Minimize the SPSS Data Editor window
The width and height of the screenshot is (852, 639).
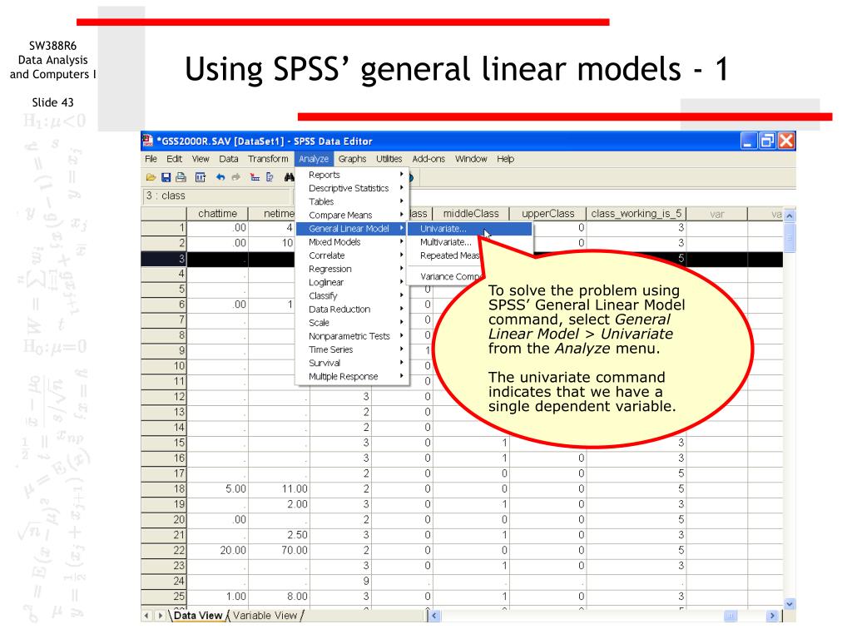[x=749, y=141]
